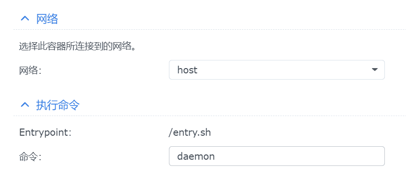Screen dimensions: 406x176
Task: Click empty space after daemon in command box
Action: 298,156
